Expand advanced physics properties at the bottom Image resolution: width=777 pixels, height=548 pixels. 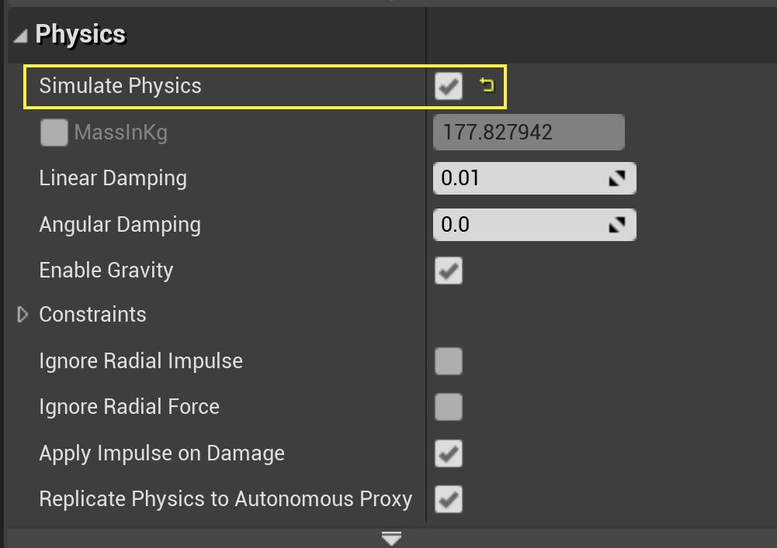tap(390, 536)
